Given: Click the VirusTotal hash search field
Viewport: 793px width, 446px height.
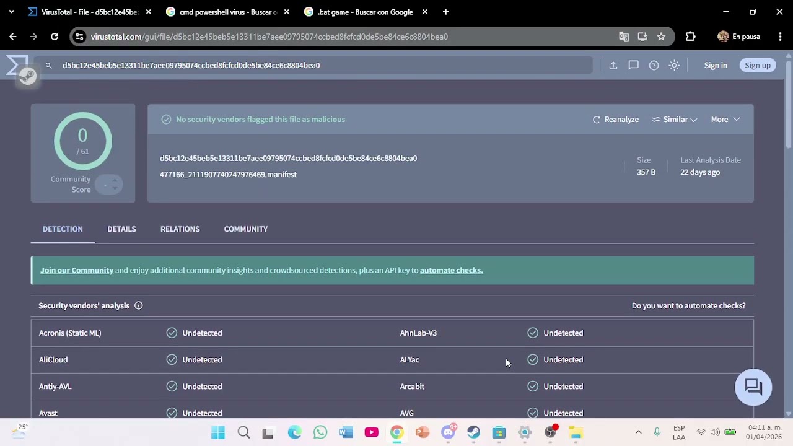Looking at the screenshot, I should (x=313, y=65).
